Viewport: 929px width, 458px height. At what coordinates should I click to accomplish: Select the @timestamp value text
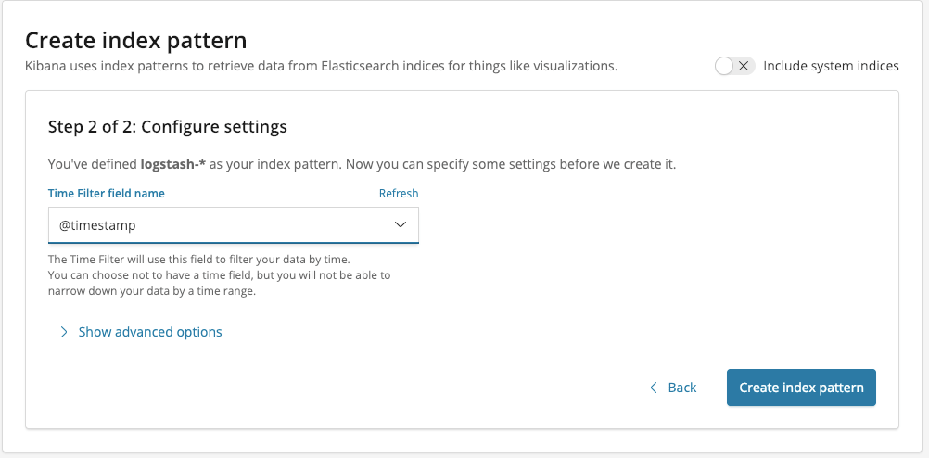[97, 225]
